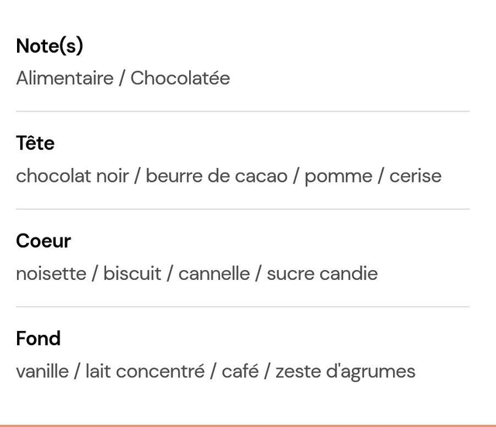Click the Alimentaire word

(65, 78)
